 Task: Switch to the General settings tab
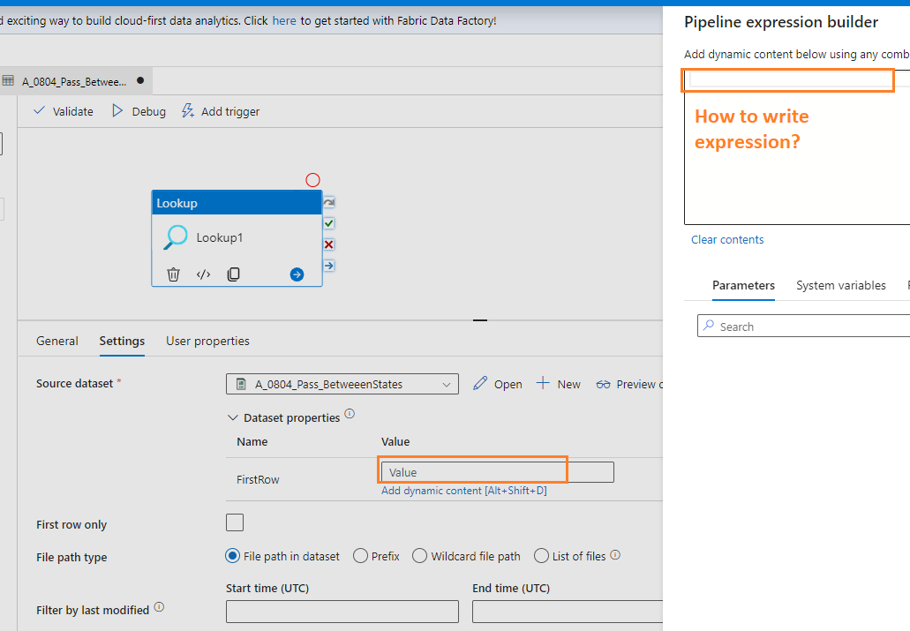(57, 340)
